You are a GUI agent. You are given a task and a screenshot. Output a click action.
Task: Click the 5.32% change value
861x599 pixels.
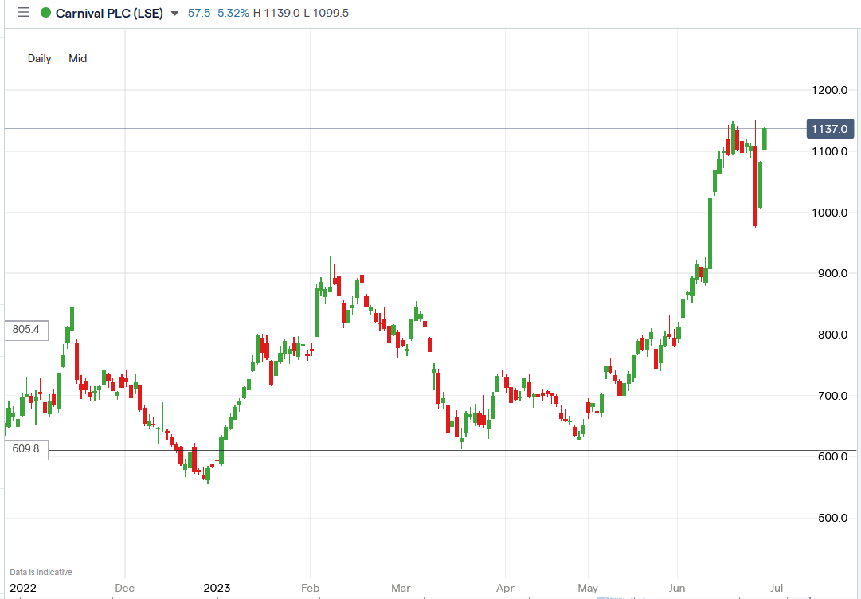(x=233, y=13)
